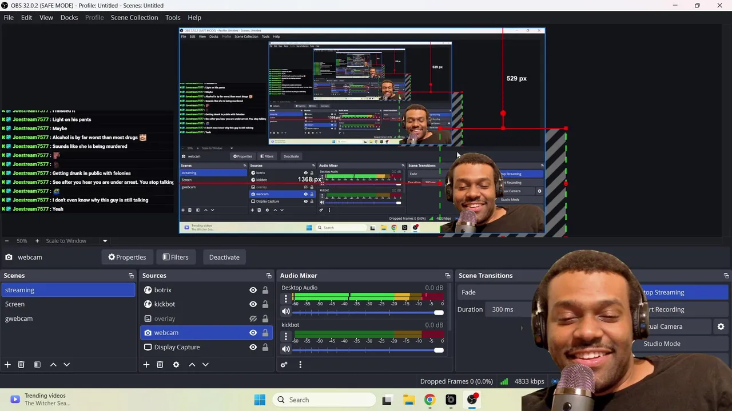The height and width of the screenshot is (411, 732).
Task: Open Audio Mixer options menu below kickbot
Action: (x=300, y=364)
